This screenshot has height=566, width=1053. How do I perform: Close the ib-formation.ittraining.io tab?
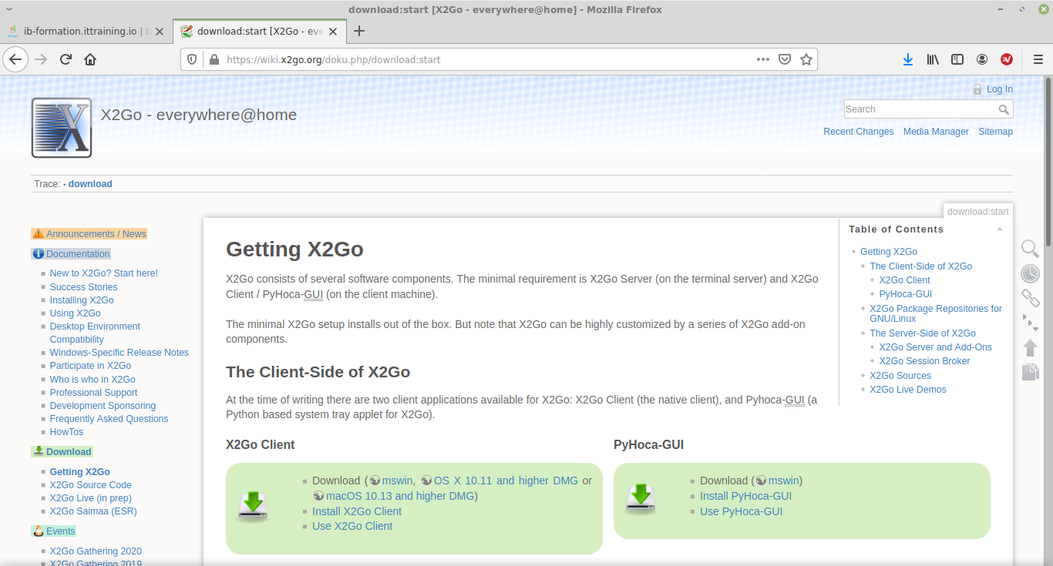point(160,32)
